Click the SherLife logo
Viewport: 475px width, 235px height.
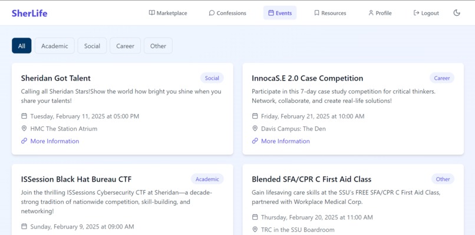pyautogui.click(x=29, y=14)
